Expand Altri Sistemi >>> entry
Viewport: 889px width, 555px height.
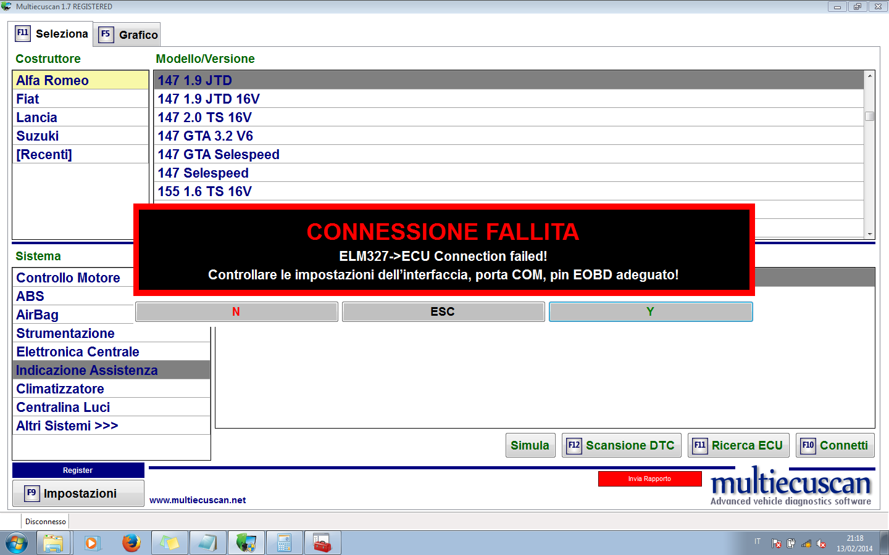pyautogui.click(x=111, y=425)
